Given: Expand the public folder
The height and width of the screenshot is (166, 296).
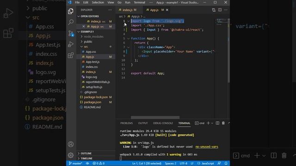Looking at the screenshot, I should (x=88, y=41).
